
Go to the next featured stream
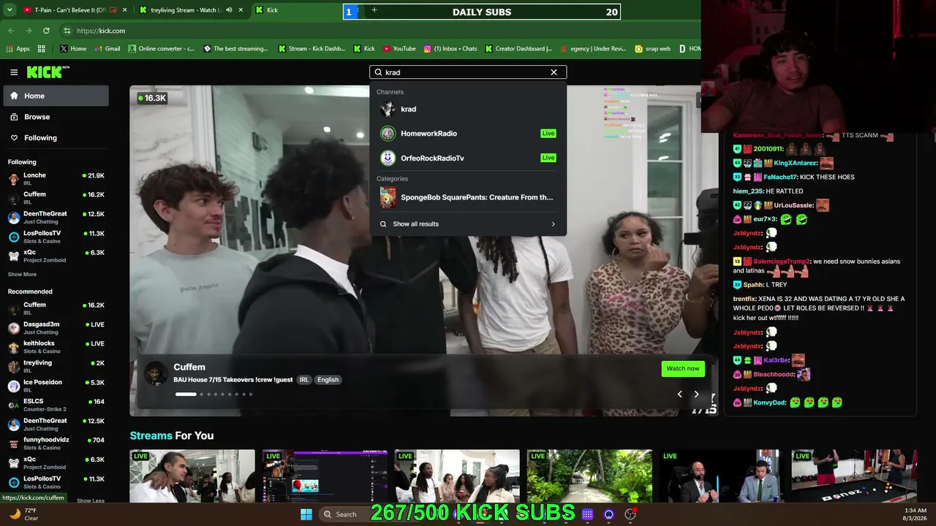pyautogui.click(x=696, y=394)
